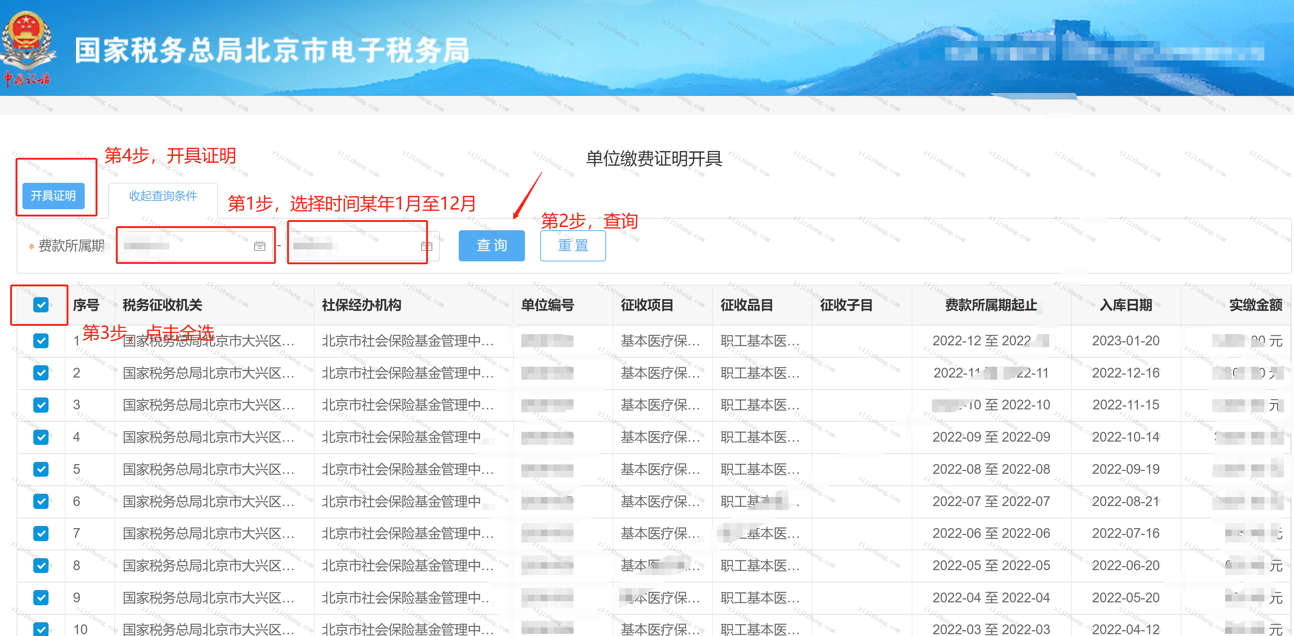1294x636 pixels.
Task: Select the 2022-04 至 2022-04 period cell
Action: (x=991, y=597)
